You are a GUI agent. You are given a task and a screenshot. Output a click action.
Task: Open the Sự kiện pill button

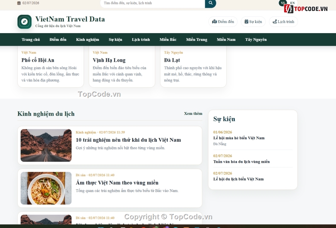tap(253, 21)
